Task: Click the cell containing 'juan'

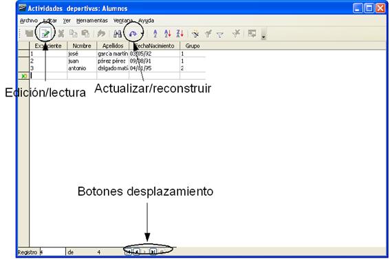Action: pos(82,61)
